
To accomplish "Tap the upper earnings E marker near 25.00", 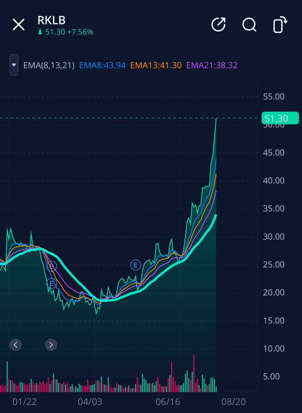I will coord(51,266).
